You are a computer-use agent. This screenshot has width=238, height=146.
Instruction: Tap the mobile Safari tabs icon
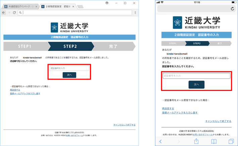pyautogui.click(x=231, y=141)
